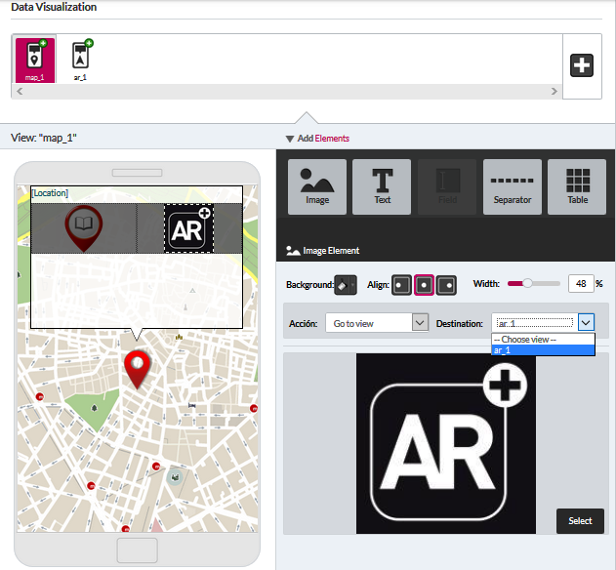Click left arrow of views scrollbar

tap(20, 91)
